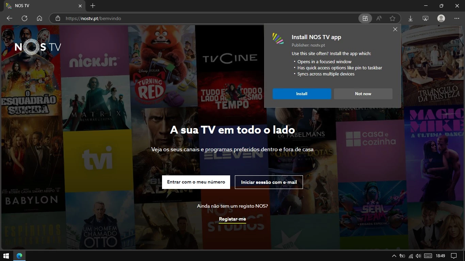465x261 pixels.
Task: Follow the Registar-me link
Action: pyautogui.click(x=233, y=219)
